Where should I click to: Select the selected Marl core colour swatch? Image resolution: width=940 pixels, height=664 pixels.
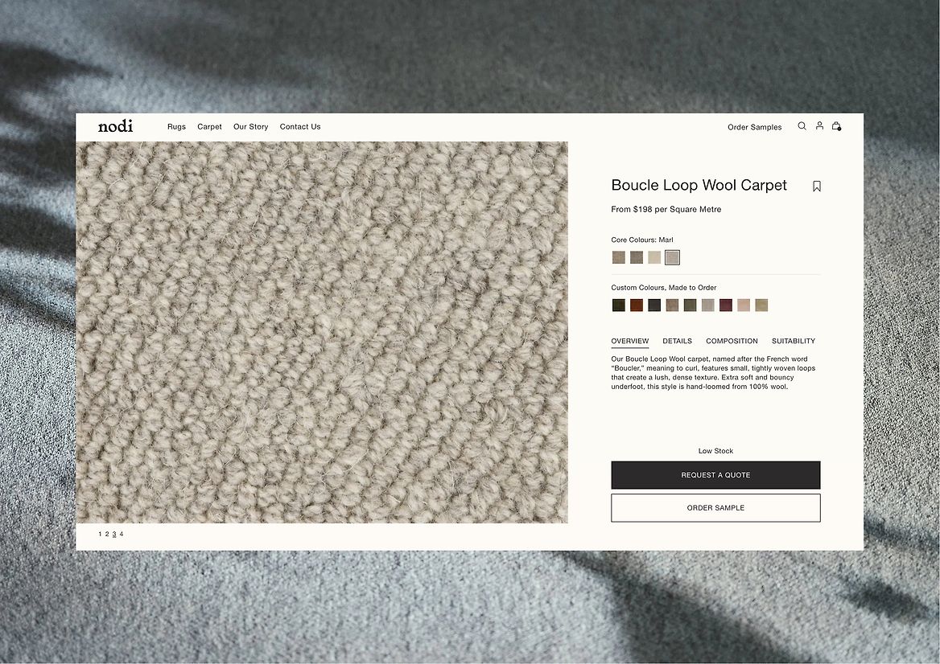click(x=672, y=257)
